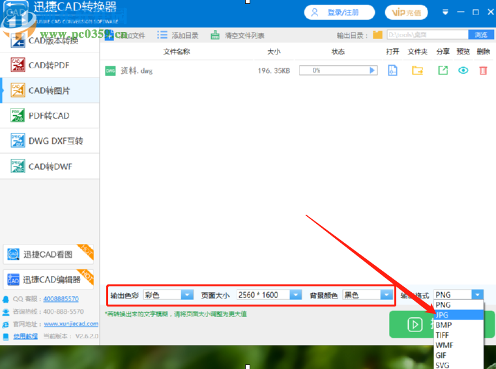Click the 添加目录 list icon

(x=162, y=35)
